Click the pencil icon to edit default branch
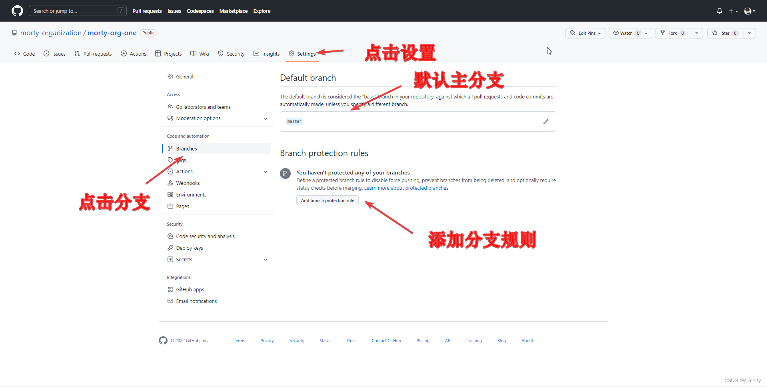This screenshot has height=387, width=767. [546, 122]
